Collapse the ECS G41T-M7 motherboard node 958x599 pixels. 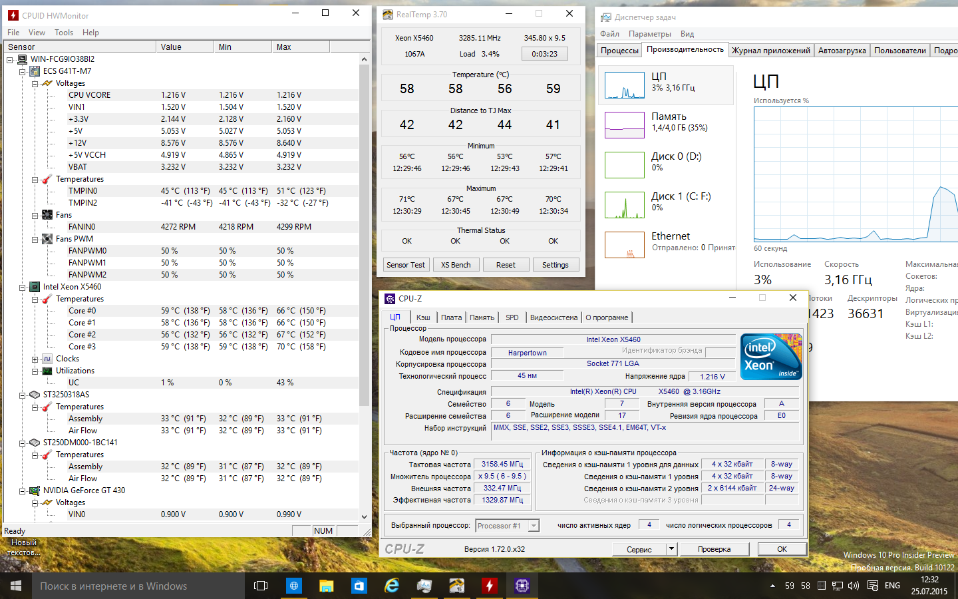point(23,72)
